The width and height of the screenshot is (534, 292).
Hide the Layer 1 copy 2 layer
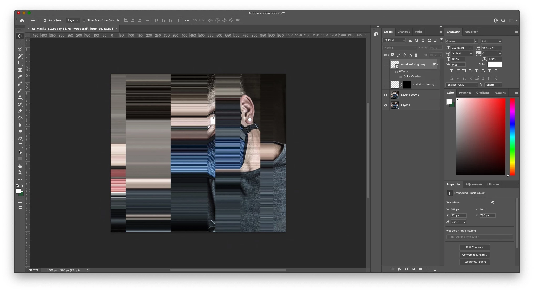click(386, 95)
